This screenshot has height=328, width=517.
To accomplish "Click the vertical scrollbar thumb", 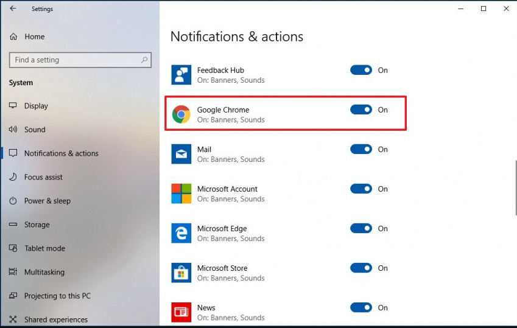I will (515, 187).
